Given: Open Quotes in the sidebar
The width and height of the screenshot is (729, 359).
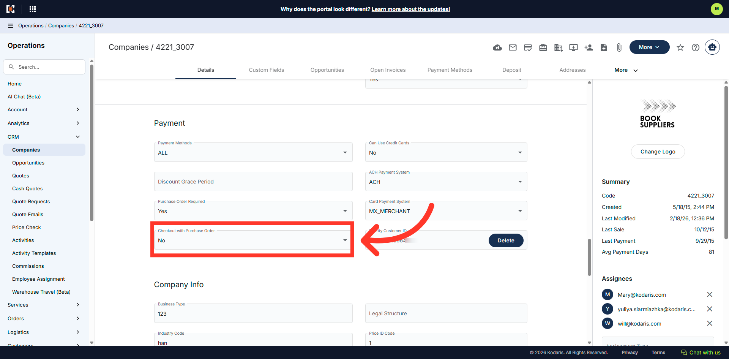Looking at the screenshot, I should click(x=21, y=176).
